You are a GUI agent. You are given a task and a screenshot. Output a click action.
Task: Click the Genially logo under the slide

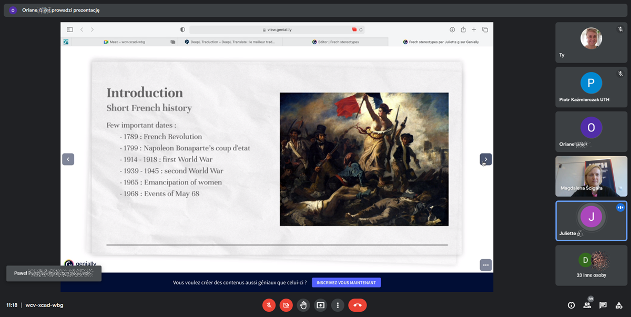80,264
